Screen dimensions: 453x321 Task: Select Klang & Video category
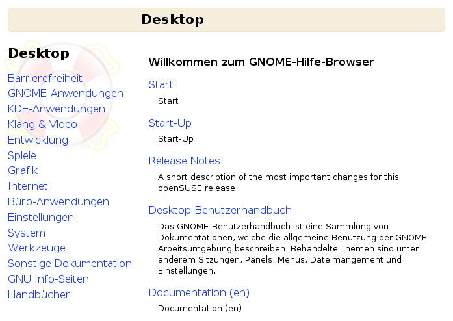pyautogui.click(x=42, y=125)
